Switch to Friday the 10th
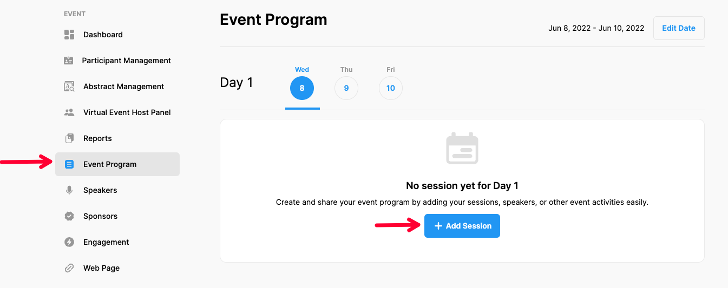Image resolution: width=728 pixels, height=288 pixels. click(x=391, y=88)
